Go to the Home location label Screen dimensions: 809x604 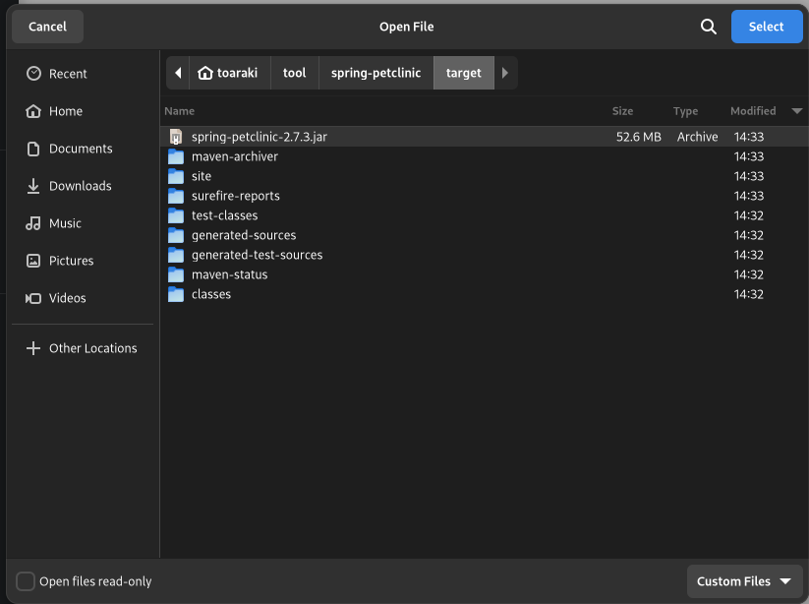[x=66, y=111]
